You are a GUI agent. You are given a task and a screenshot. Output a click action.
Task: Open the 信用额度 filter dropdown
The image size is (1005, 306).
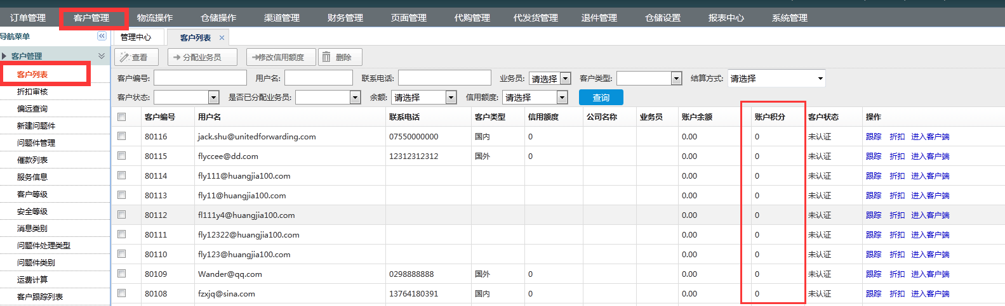coord(535,97)
